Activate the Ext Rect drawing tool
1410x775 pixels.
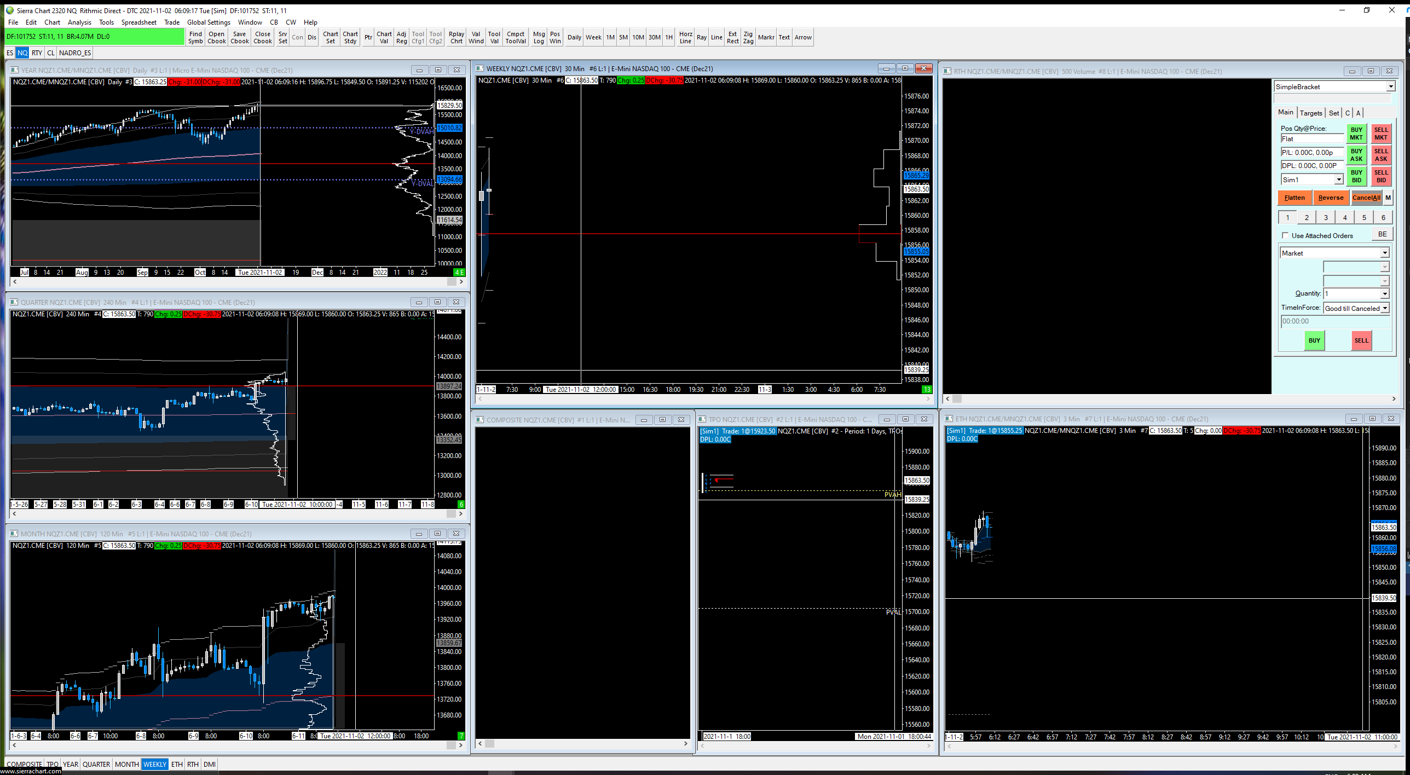tap(732, 37)
